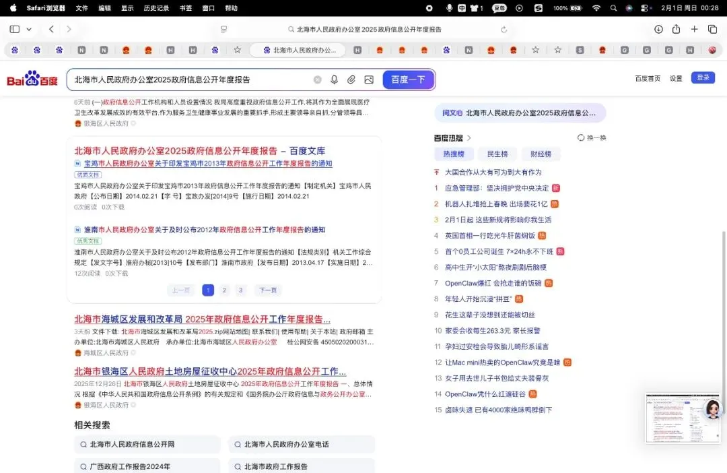Start voice search with microphone icon
This screenshot has width=727, height=473.
click(334, 80)
